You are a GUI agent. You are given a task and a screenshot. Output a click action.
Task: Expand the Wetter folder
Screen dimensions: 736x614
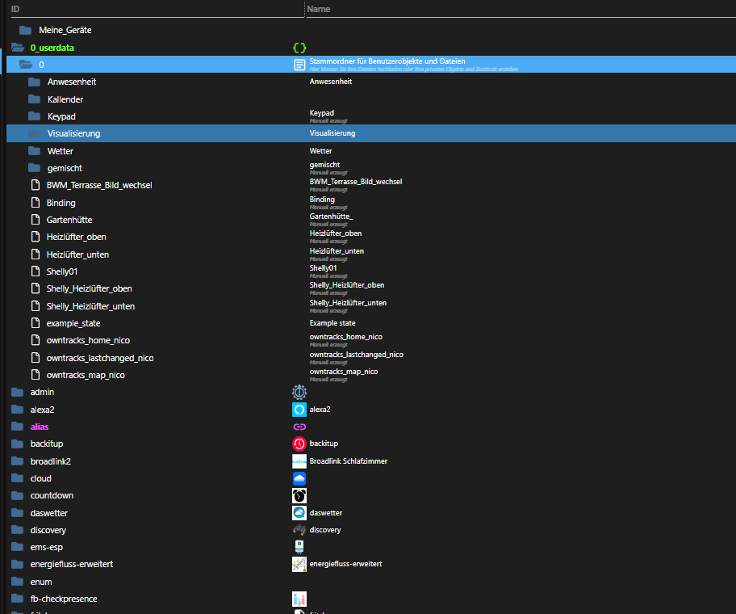pyautogui.click(x=34, y=151)
